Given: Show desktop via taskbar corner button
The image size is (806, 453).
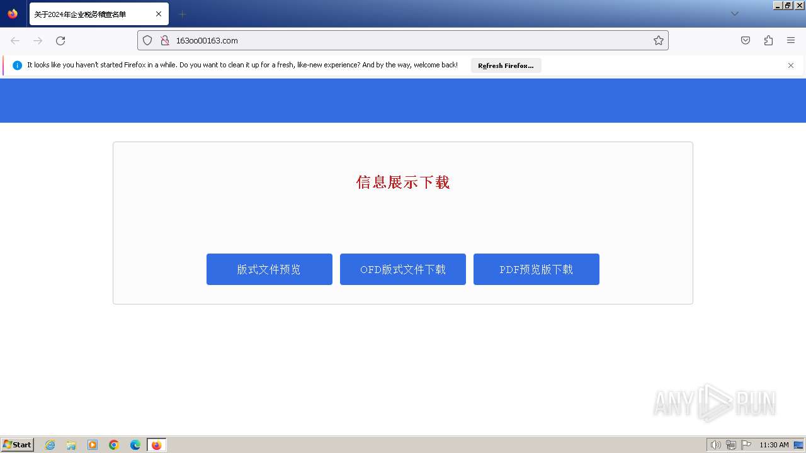Looking at the screenshot, I should click(x=798, y=445).
